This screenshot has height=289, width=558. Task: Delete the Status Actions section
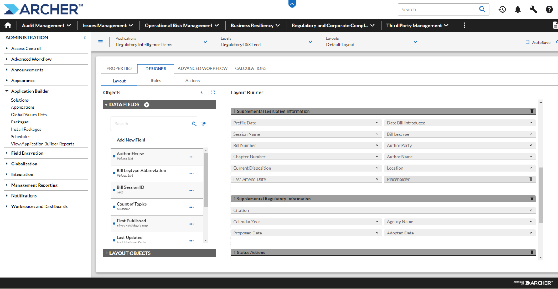[x=532, y=252]
